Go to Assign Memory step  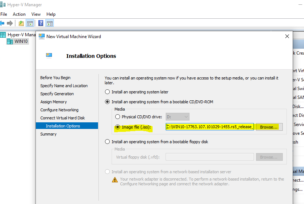[x=53, y=102]
